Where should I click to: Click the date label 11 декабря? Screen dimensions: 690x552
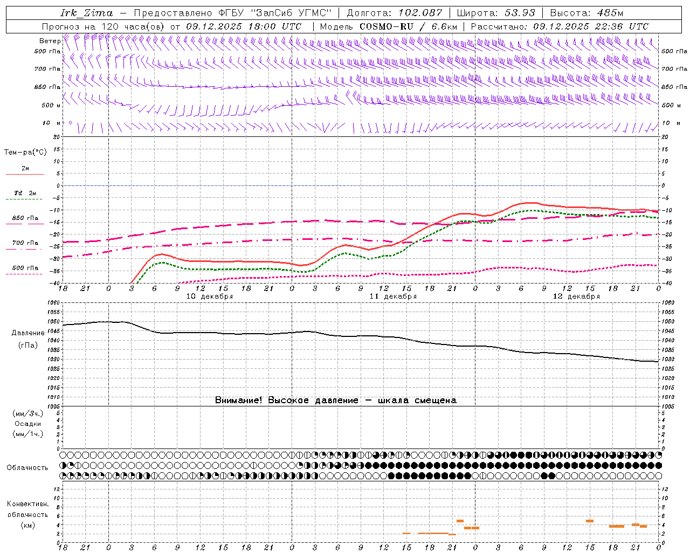point(393,296)
